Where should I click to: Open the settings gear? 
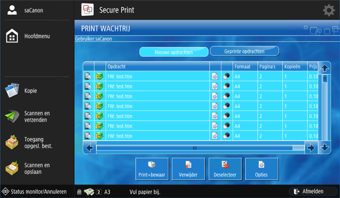329,10
